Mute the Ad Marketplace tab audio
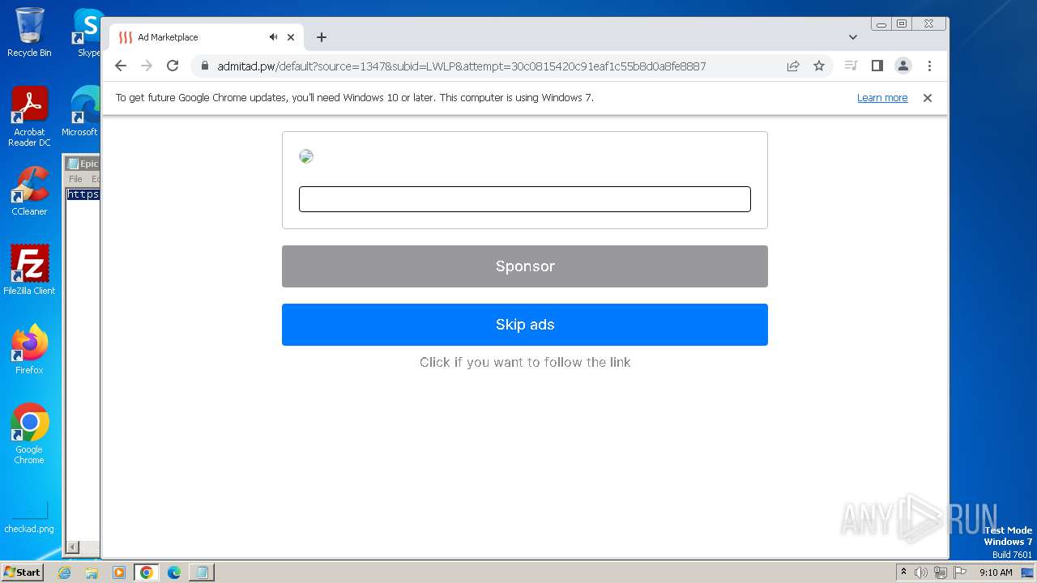This screenshot has height=583, width=1037. point(274,37)
